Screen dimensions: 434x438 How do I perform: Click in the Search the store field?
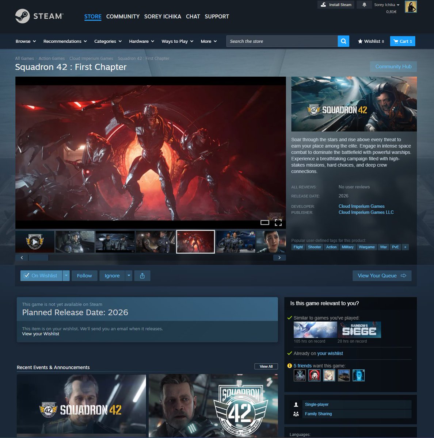coord(282,41)
